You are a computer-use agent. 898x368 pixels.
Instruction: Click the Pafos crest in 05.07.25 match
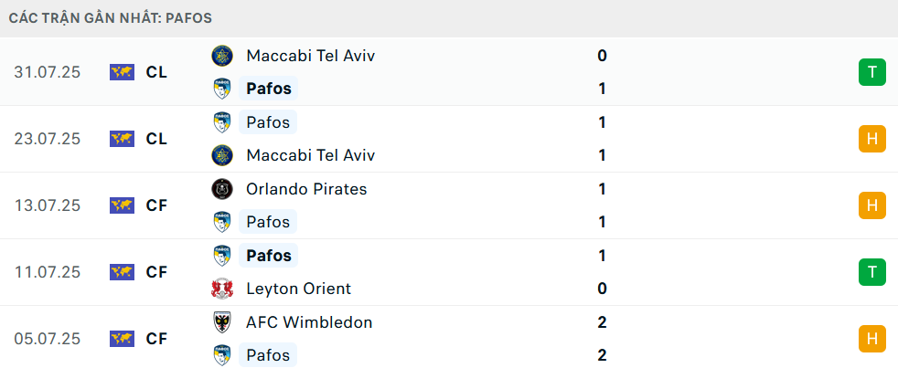(221, 355)
